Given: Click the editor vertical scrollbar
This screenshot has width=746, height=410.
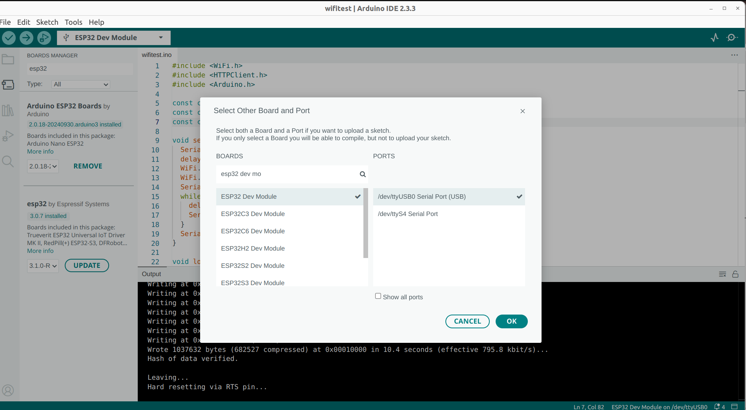Looking at the screenshot, I should (x=742, y=165).
